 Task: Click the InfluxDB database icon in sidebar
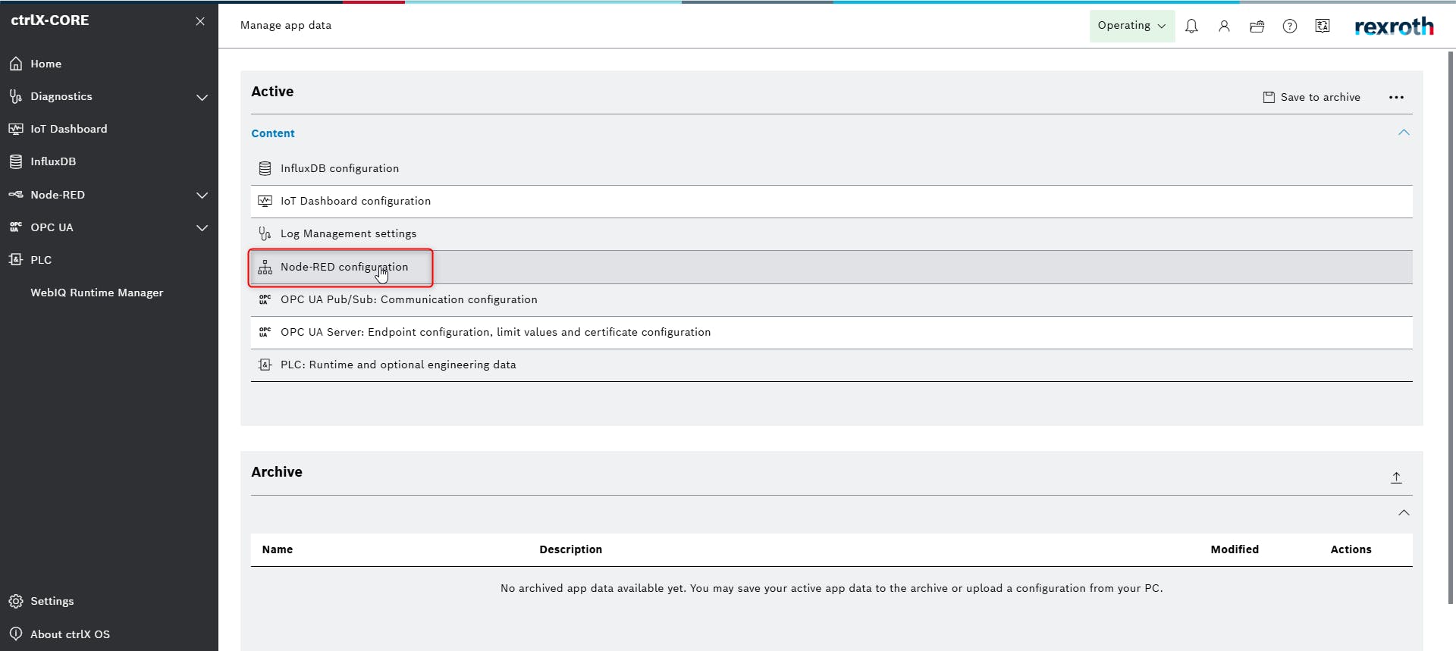16,161
